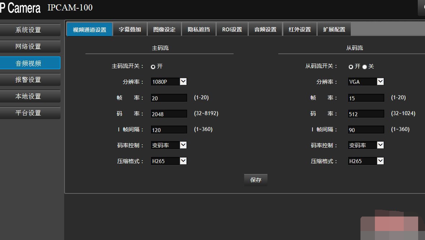Open 报警设置 in the sidebar
Viewport: 425px width, 240px height.
pos(30,79)
